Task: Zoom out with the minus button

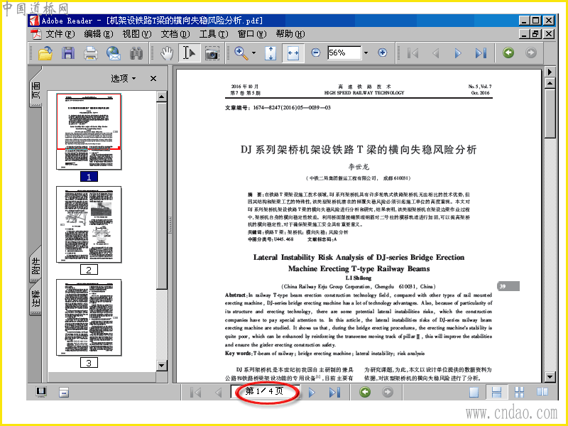Action: pos(316,53)
